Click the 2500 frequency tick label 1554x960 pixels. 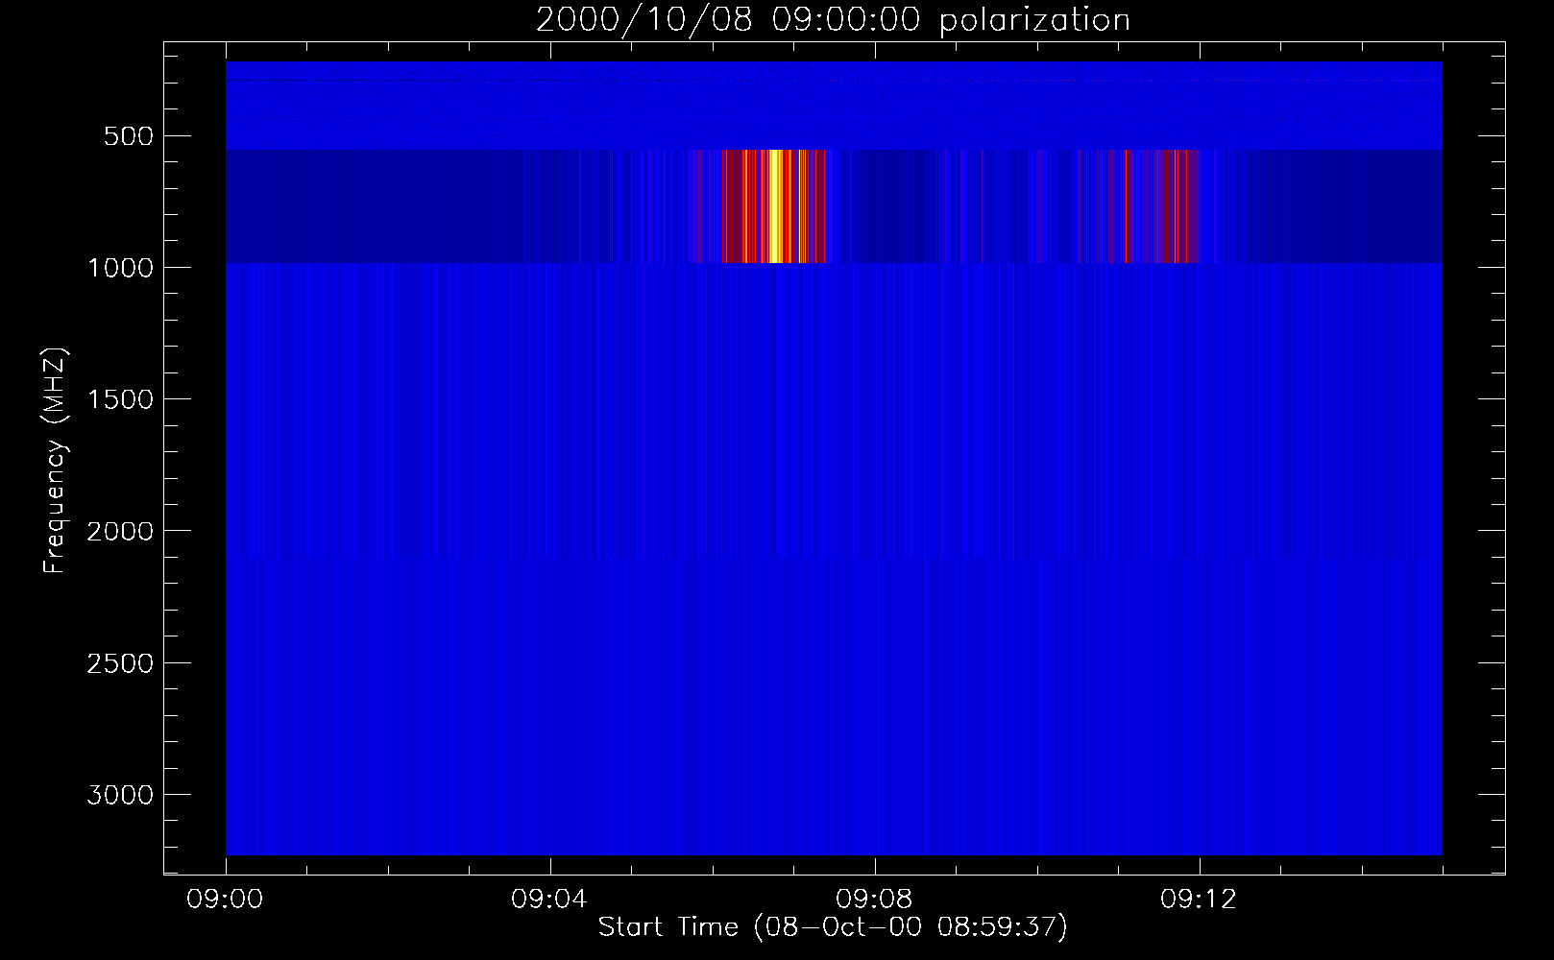click(120, 663)
